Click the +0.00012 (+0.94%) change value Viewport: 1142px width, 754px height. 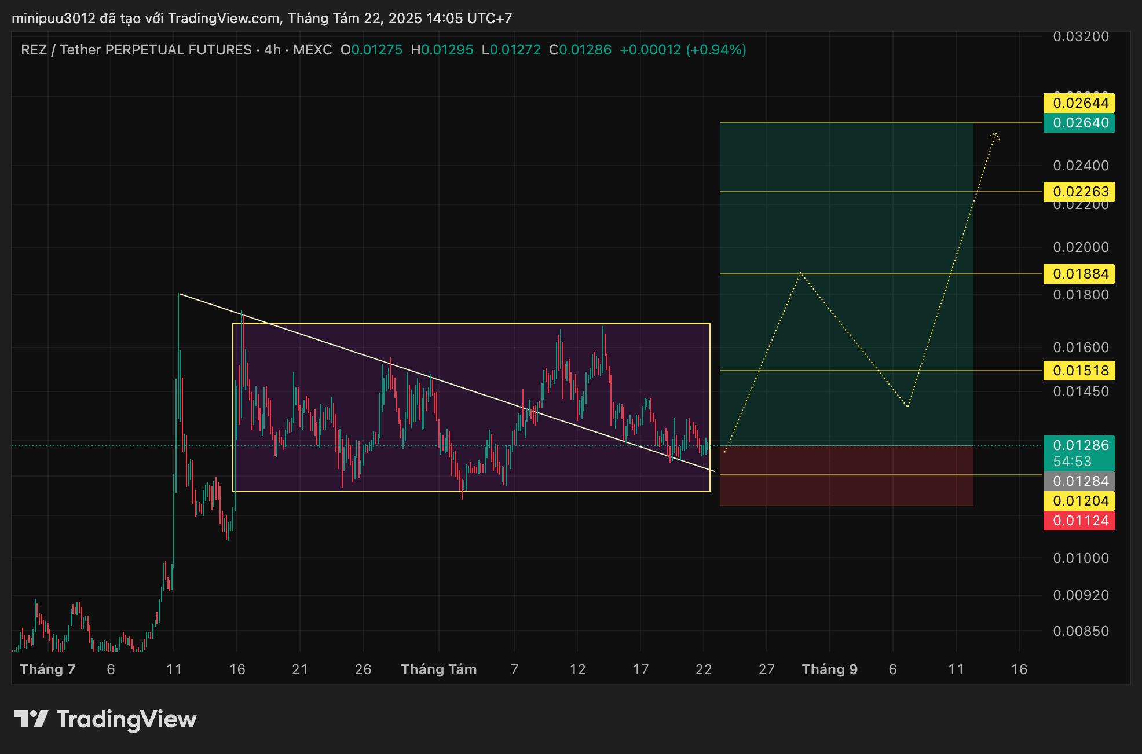pos(683,50)
